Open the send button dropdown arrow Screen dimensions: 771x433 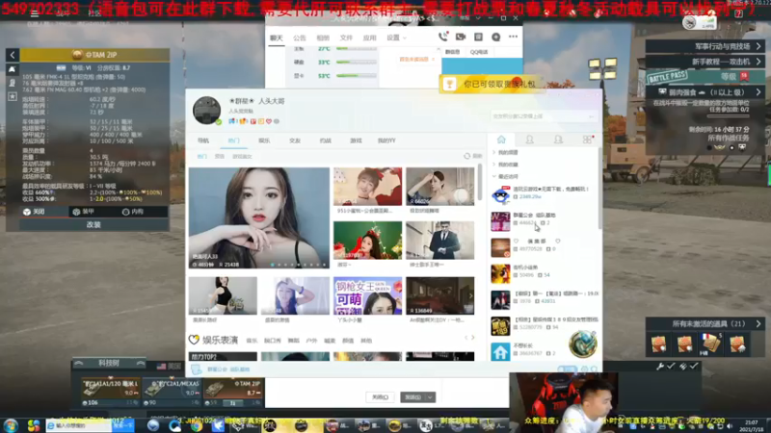coord(430,397)
